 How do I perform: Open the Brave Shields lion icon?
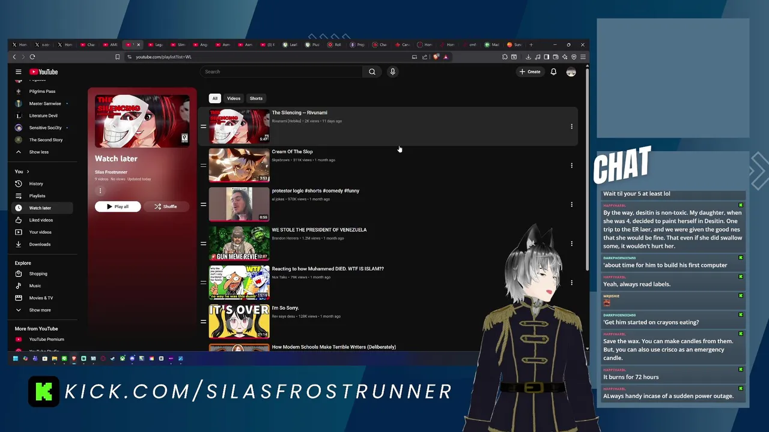(x=436, y=57)
